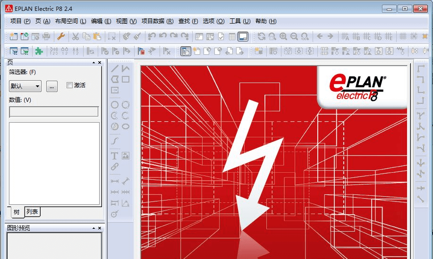Viewport: 433px width, 259px height.
Task: Select the Hyperlink chain tool
Action: (x=115, y=167)
